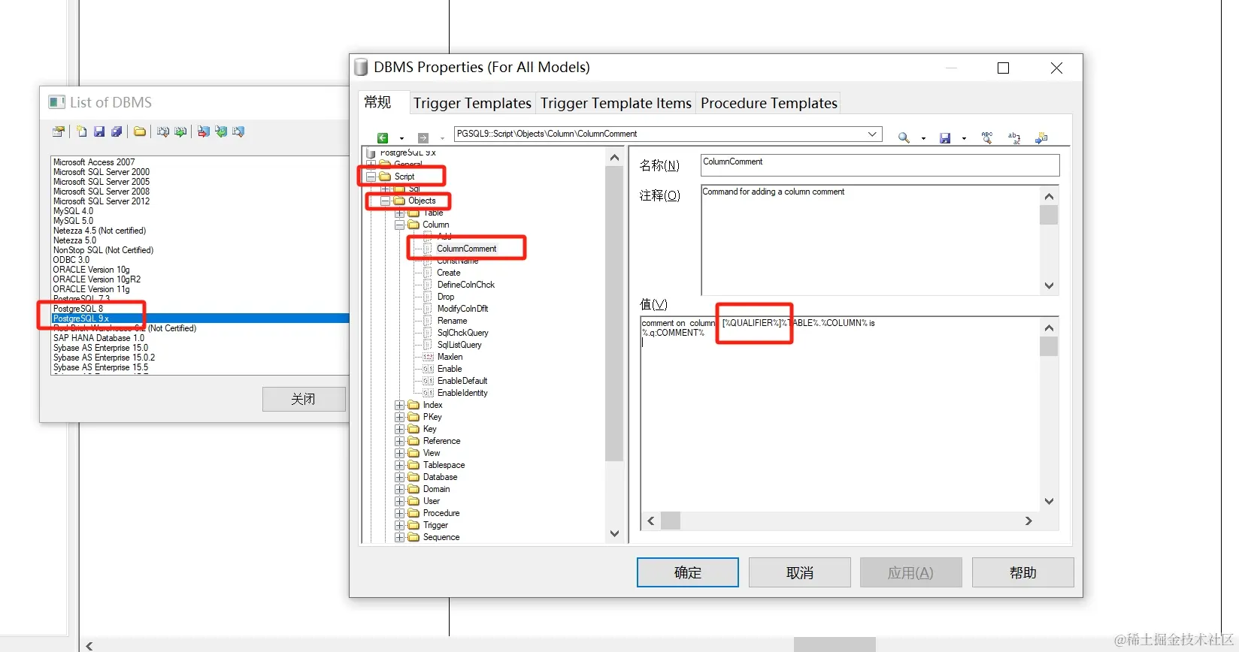Click the value area horizontal scrollbar thumb
Viewport: 1239px width, 652px height.
point(671,521)
